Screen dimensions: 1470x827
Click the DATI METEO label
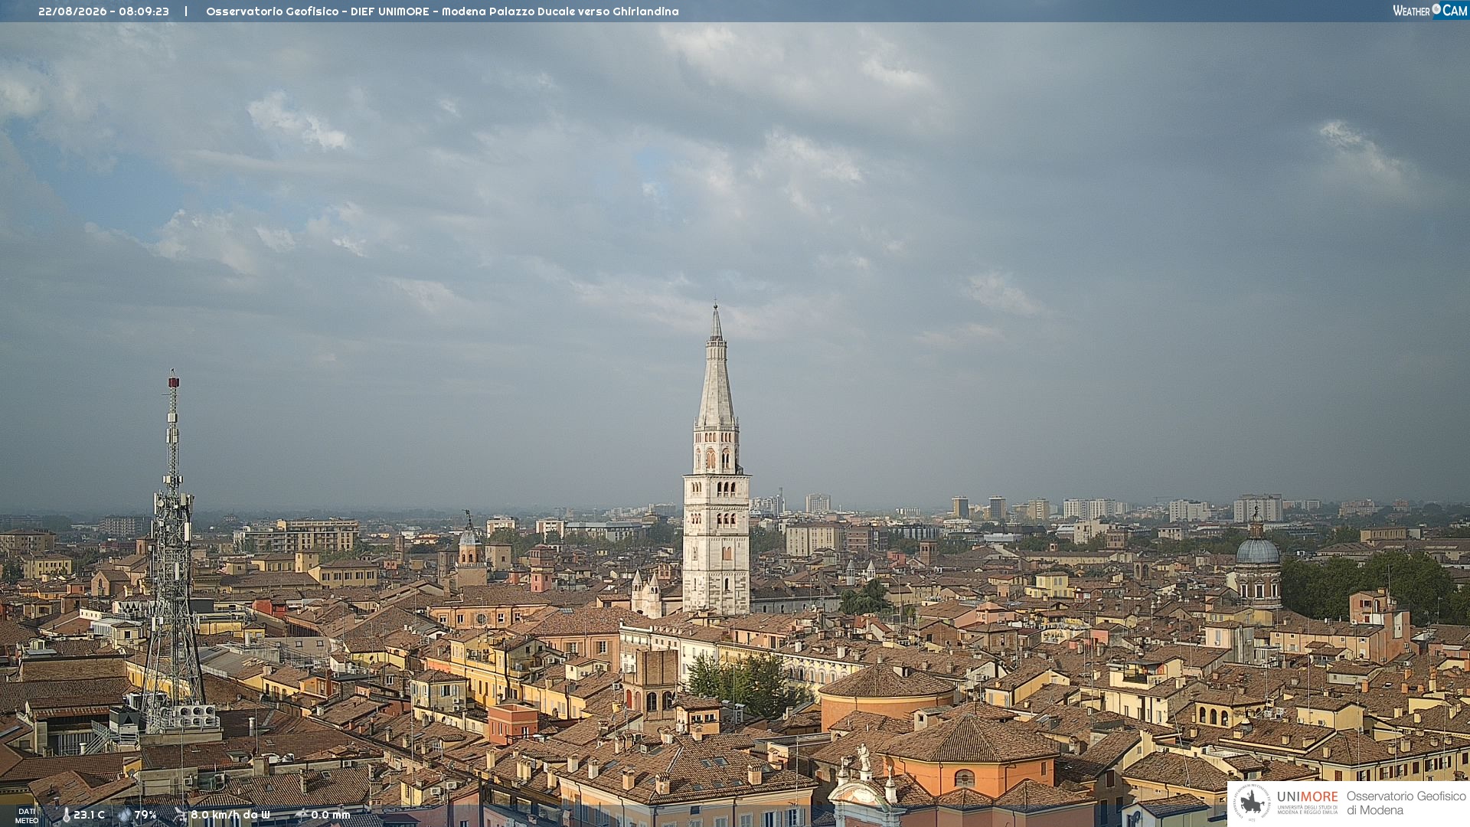[x=27, y=816]
